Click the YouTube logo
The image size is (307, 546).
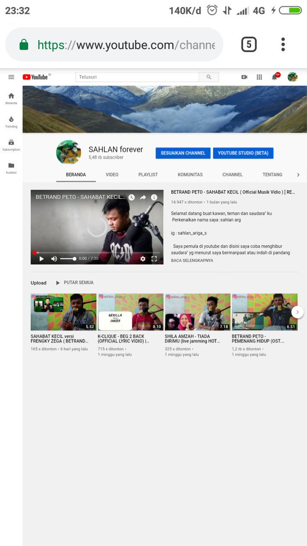(36, 77)
